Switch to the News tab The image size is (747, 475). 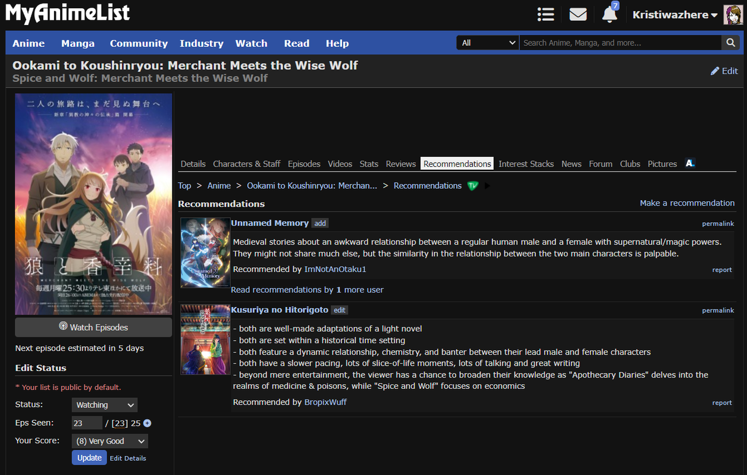(572, 164)
